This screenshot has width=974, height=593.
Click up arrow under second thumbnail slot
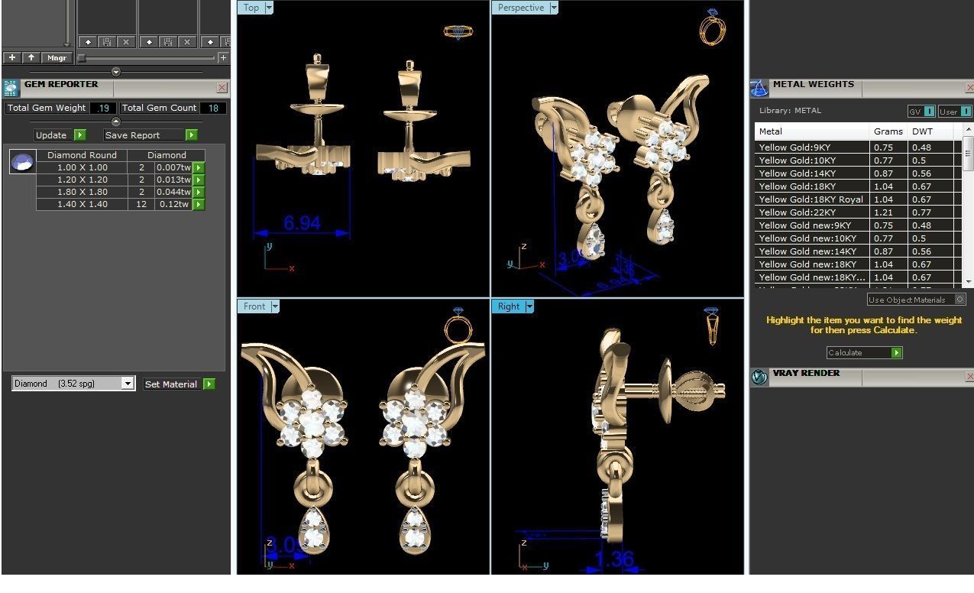point(149,42)
